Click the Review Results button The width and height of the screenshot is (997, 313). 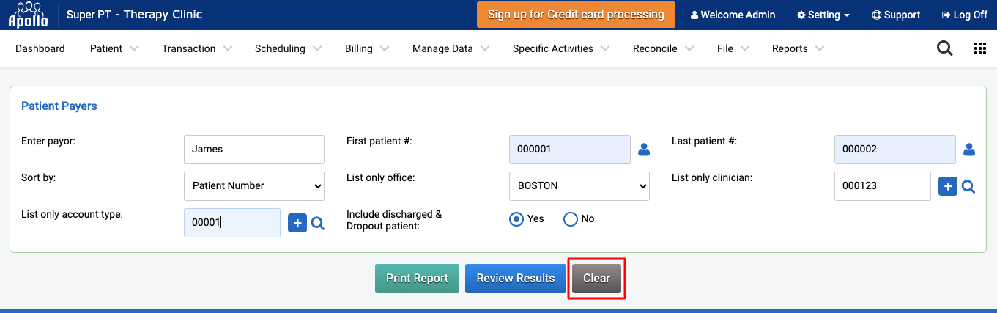tap(516, 279)
